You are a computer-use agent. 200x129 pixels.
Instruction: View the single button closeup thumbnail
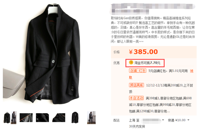[42, 117]
